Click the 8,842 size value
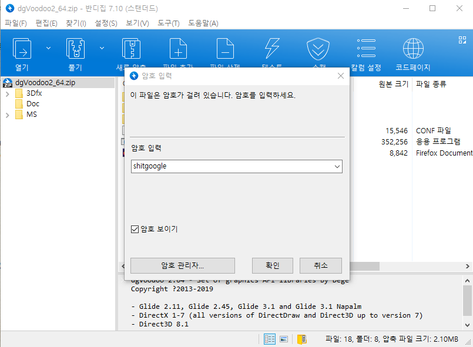 pos(398,153)
